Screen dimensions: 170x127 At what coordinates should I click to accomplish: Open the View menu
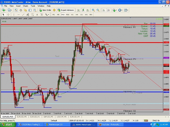pos(11,6)
